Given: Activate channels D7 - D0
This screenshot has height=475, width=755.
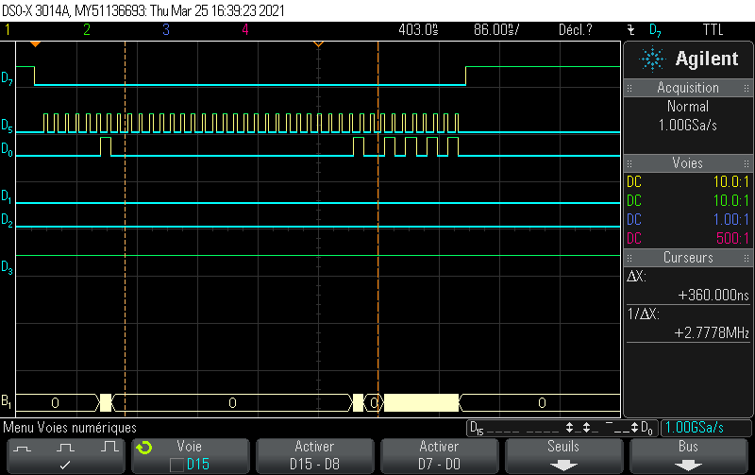Looking at the screenshot, I should pos(439,455).
